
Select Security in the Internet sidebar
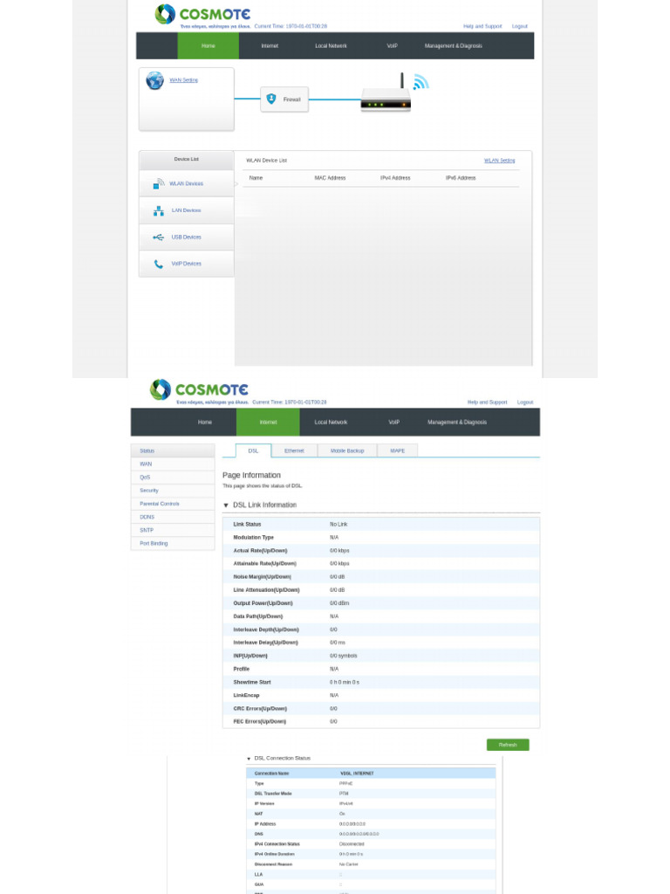click(x=173, y=491)
